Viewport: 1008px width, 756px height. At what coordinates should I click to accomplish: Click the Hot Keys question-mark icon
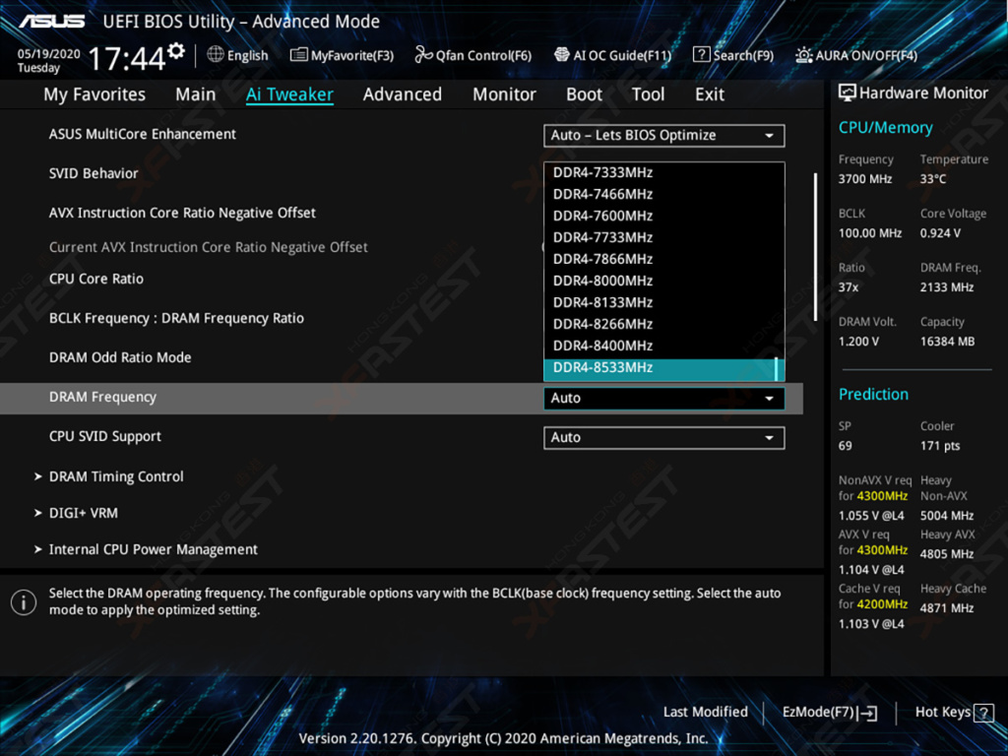coord(983,713)
